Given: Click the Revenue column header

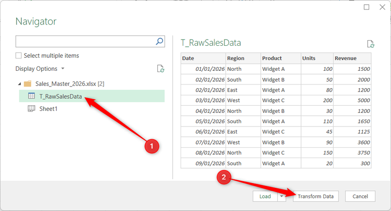Looking at the screenshot, I should pos(352,58).
